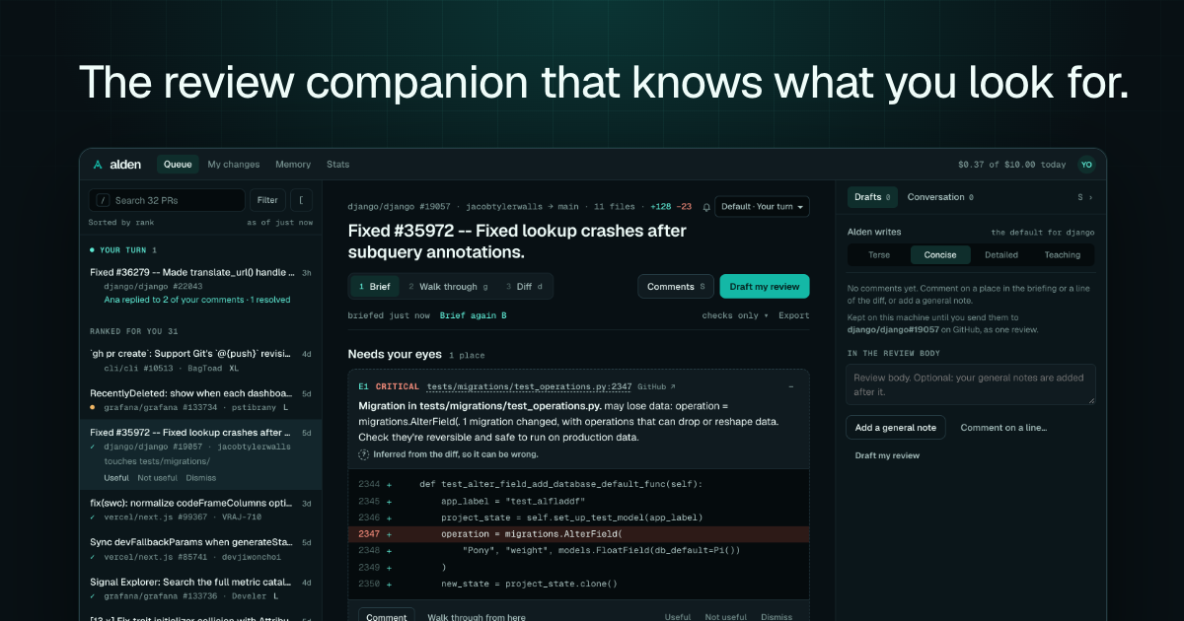
Task: Open the Signal Explorer PR row
Action: [200, 588]
